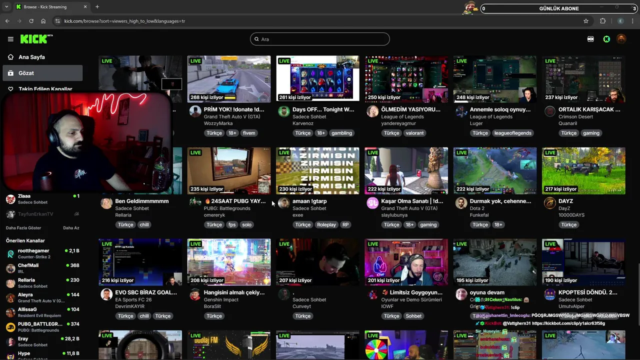Viewport: 640px width, 360px height.
Task: Select Gözat in the sidebar
Action: [42, 73]
